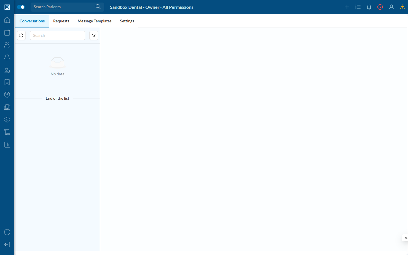408x255 pixels.
Task: Open the user profile menu in header
Action: tap(391, 7)
